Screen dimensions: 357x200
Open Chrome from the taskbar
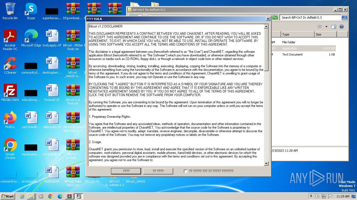(x=50, y=196)
